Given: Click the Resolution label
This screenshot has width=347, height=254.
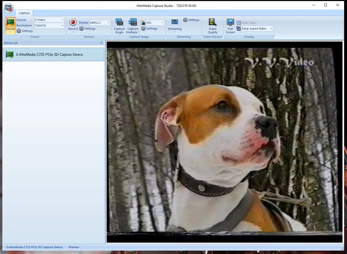Looking at the screenshot, I should pos(24,25).
